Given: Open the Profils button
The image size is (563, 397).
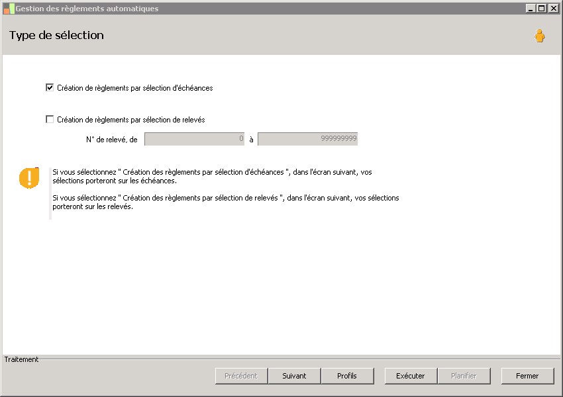Looking at the screenshot, I should pyautogui.click(x=347, y=376).
